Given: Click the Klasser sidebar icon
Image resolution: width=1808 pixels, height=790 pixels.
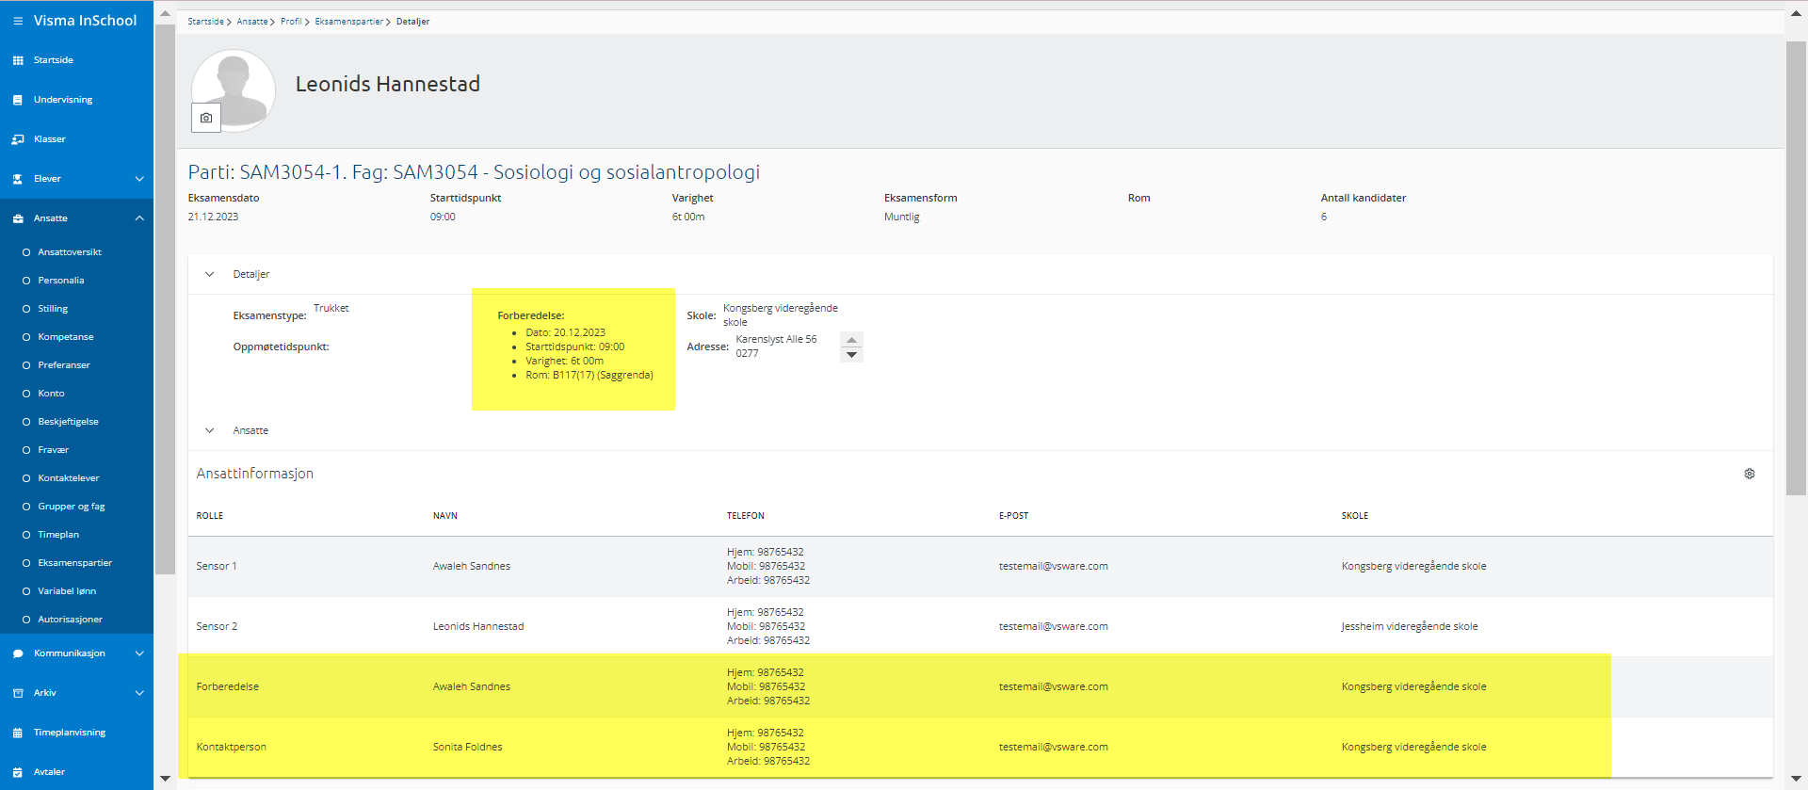Looking at the screenshot, I should tap(17, 139).
